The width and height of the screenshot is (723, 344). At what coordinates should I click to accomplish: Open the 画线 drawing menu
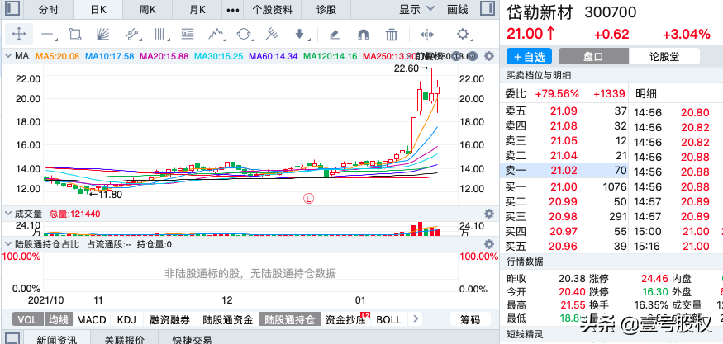tap(458, 9)
